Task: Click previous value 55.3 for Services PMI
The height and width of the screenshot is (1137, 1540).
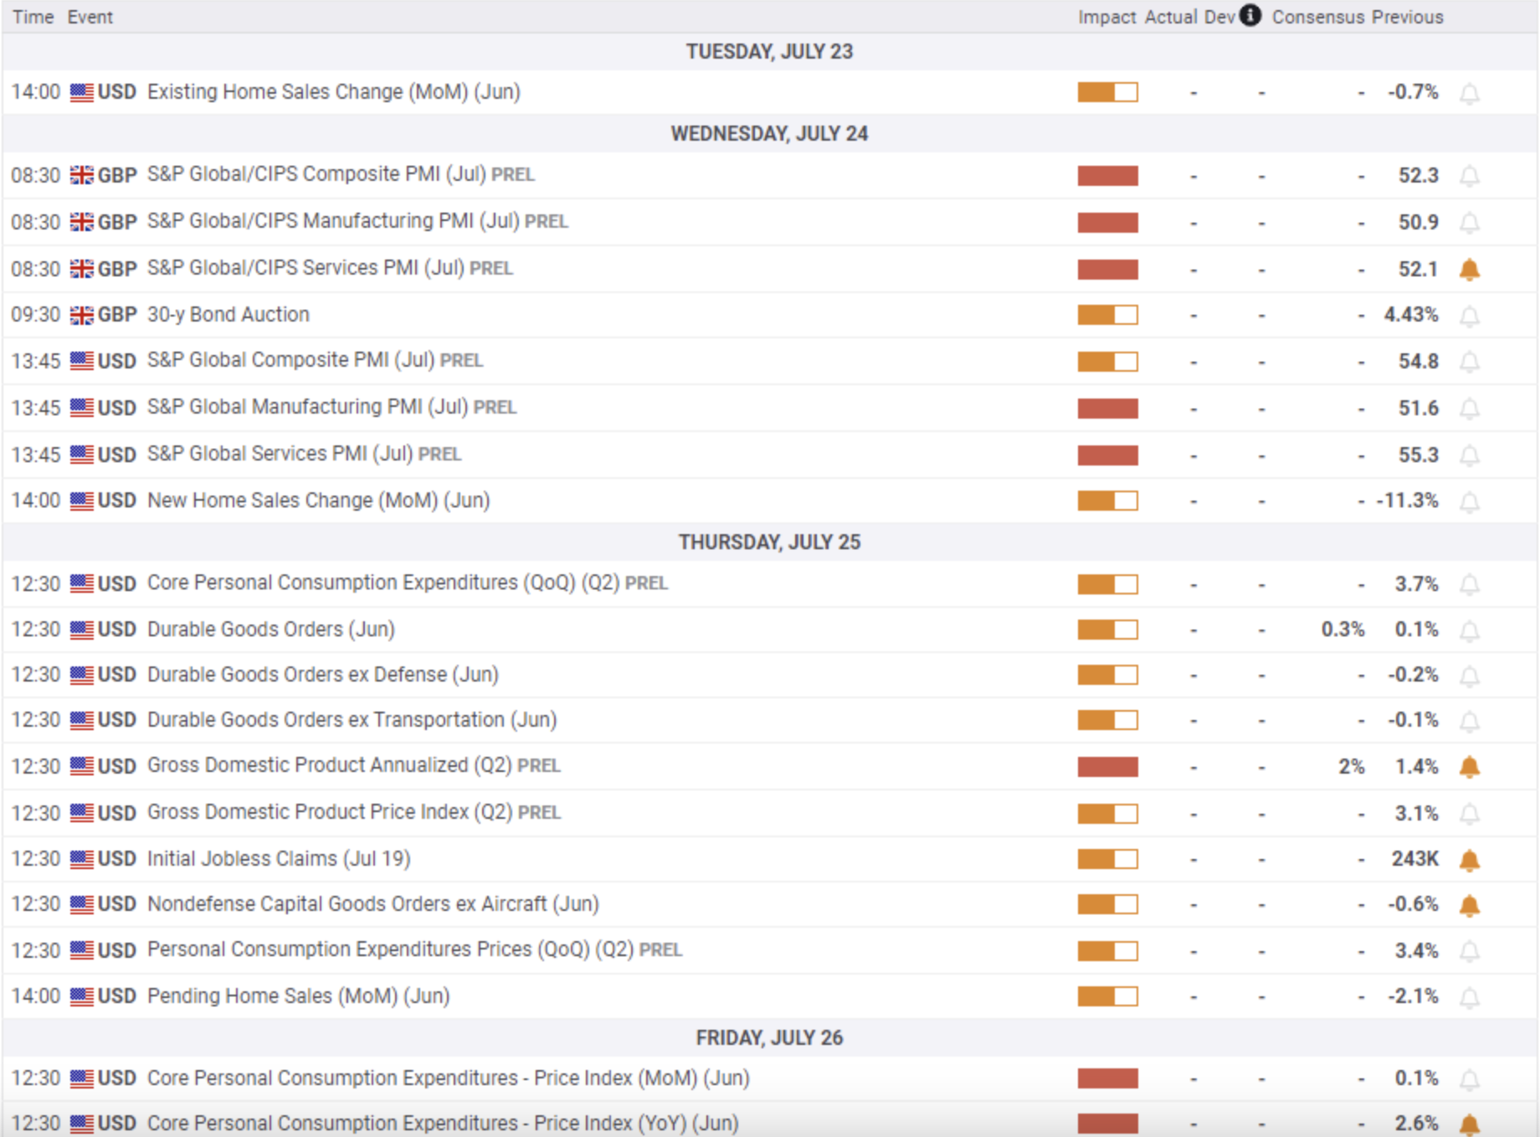Action: point(1419,455)
